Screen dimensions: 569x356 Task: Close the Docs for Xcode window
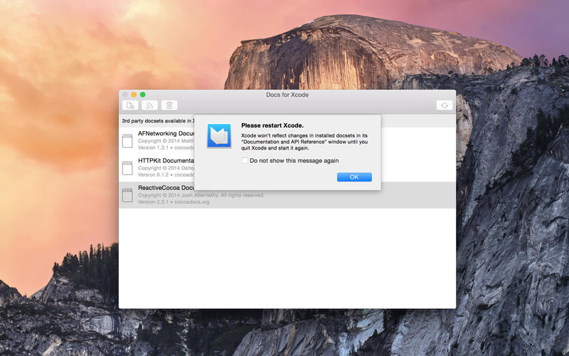point(124,95)
